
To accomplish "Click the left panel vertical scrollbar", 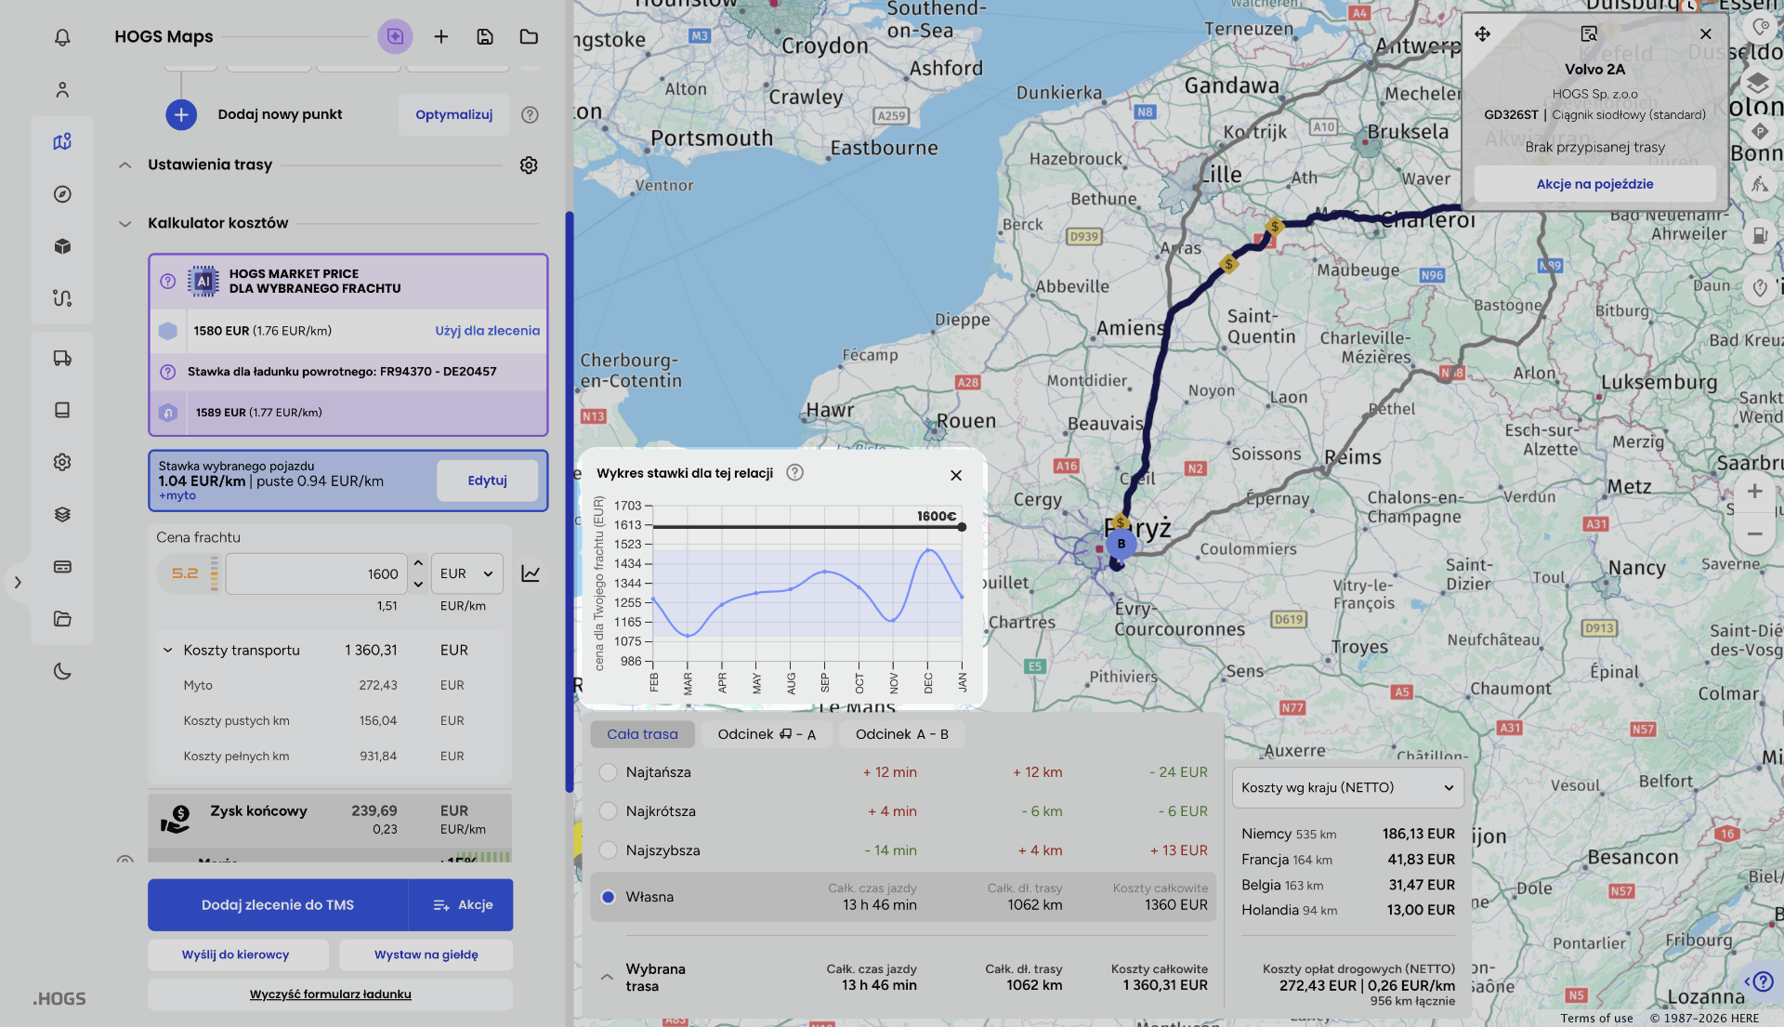I will click(x=569, y=502).
